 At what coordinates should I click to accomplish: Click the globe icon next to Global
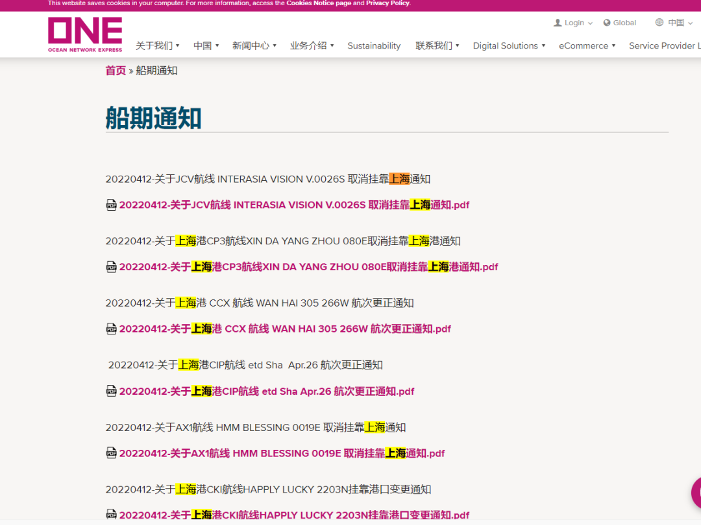point(607,23)
